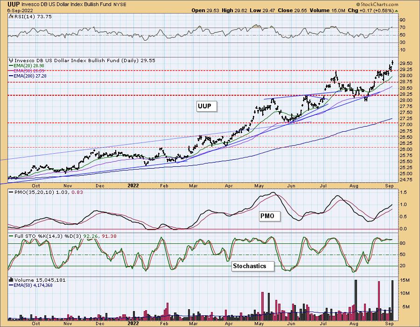420x327 pixels.
Task: Click the Sep label under the volume panel
Action: [390, 324]
